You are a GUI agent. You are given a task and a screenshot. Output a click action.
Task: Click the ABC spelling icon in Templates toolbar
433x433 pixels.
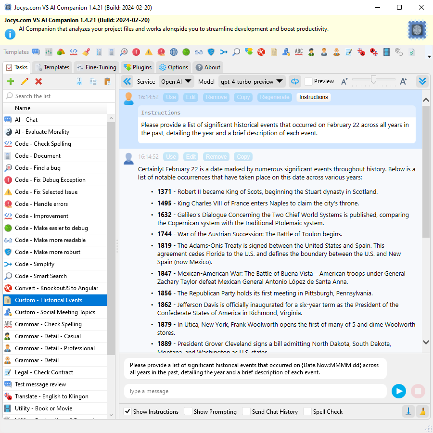click(299, 52)
